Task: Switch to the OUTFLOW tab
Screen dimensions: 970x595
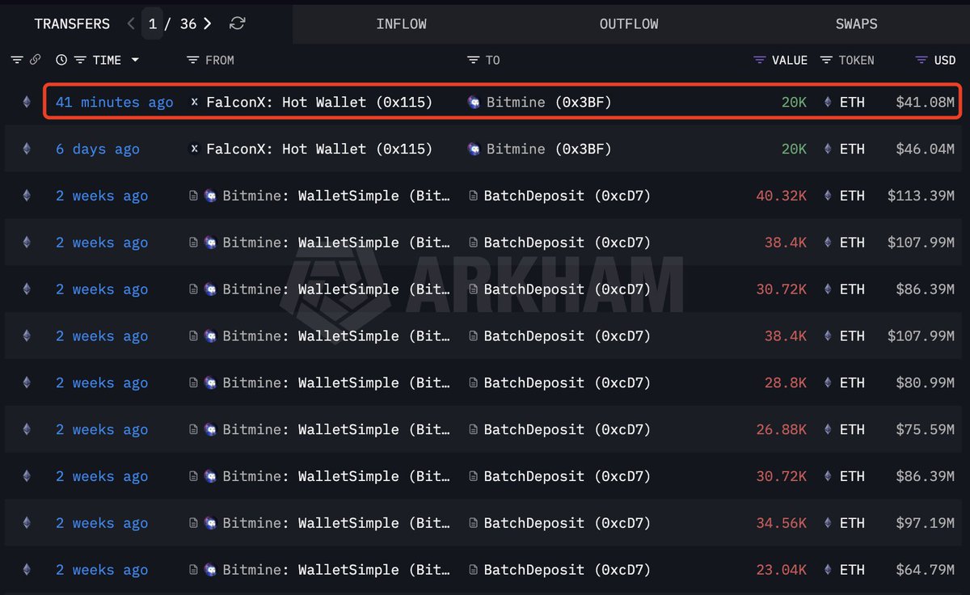Action: (x=628, y=23)
